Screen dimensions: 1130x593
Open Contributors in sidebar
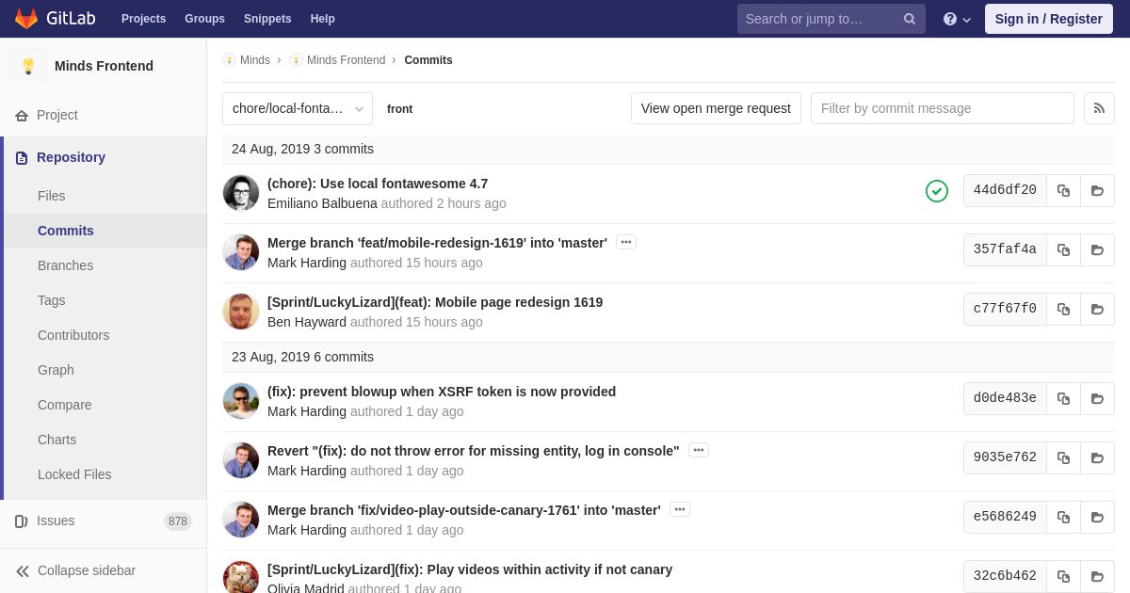[x=73, y=335]
